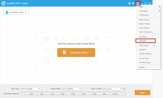This screenshot has width=163, height=98.
Task: Click the AnyMP4 DVD Creator logo icon
Action: 4,3
